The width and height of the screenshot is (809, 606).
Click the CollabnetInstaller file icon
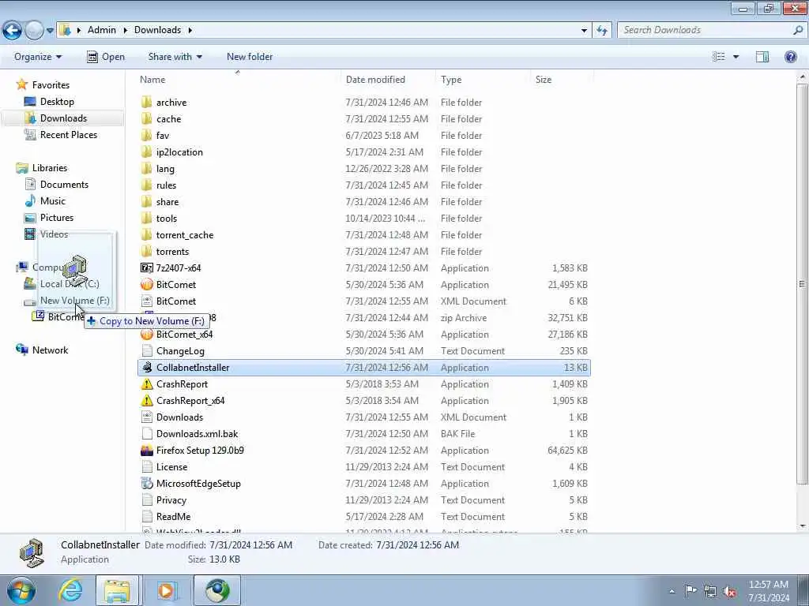[146, 368]
